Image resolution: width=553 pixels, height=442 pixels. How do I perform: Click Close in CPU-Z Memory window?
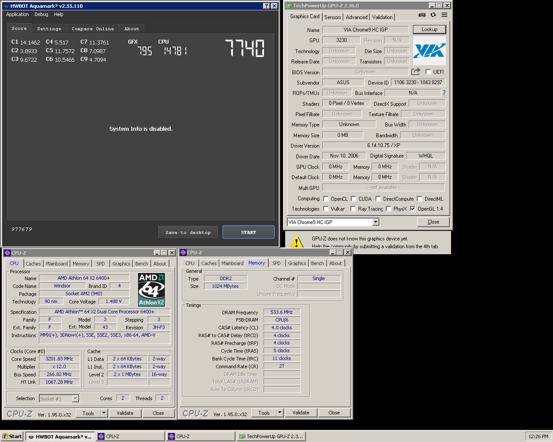(x=334, y=413)
